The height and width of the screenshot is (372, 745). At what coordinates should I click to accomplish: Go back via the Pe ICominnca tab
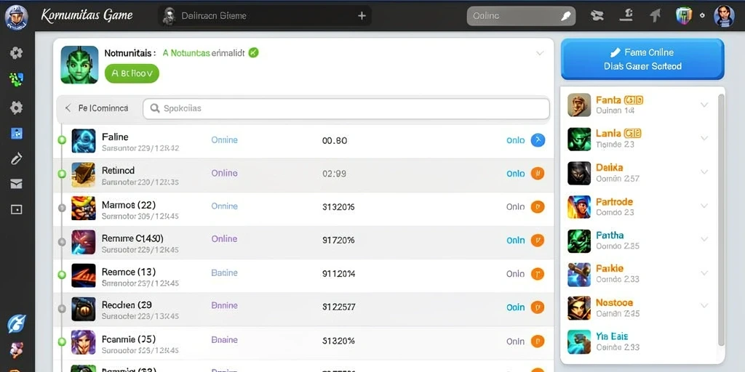(97, 108)
